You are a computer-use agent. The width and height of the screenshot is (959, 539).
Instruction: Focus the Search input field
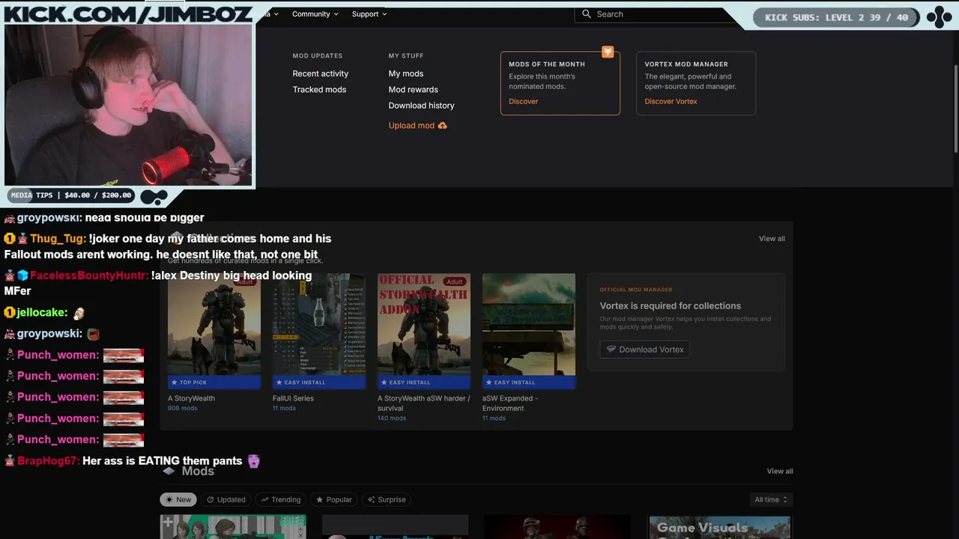pos(656,14)
